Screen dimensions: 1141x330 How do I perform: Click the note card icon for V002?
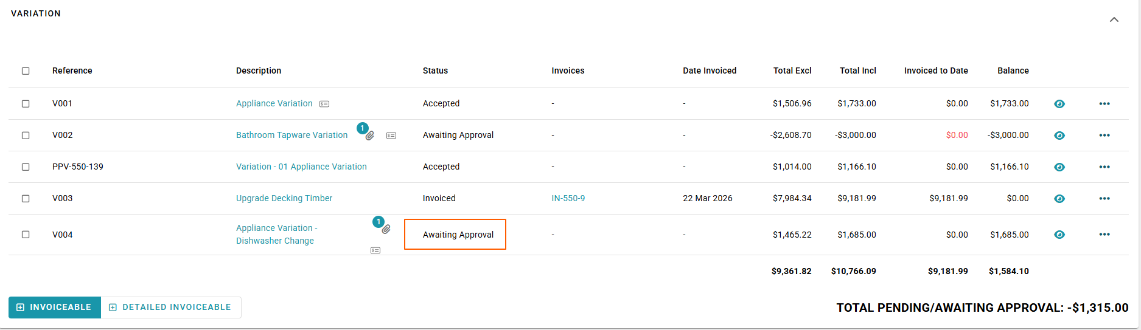tap(391, 136)
